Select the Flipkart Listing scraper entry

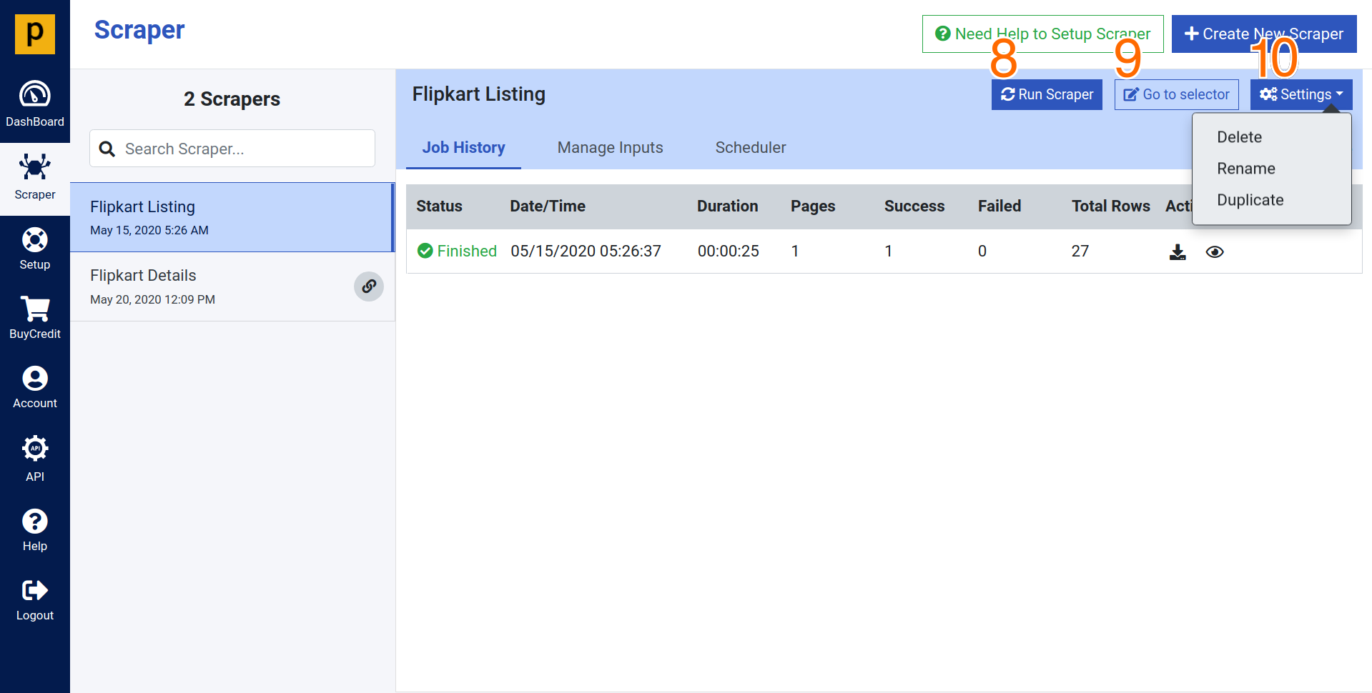tap(232, 217)
